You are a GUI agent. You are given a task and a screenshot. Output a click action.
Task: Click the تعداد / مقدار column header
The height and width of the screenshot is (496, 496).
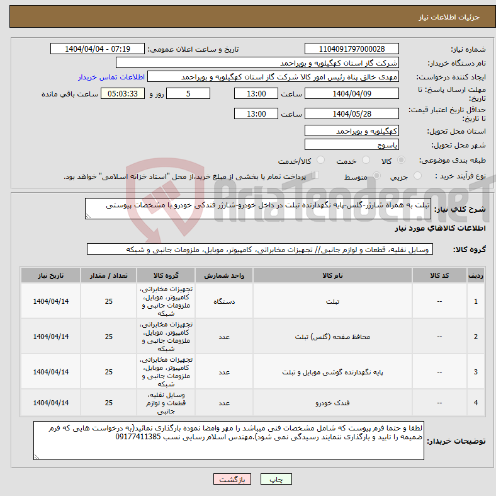108,275
